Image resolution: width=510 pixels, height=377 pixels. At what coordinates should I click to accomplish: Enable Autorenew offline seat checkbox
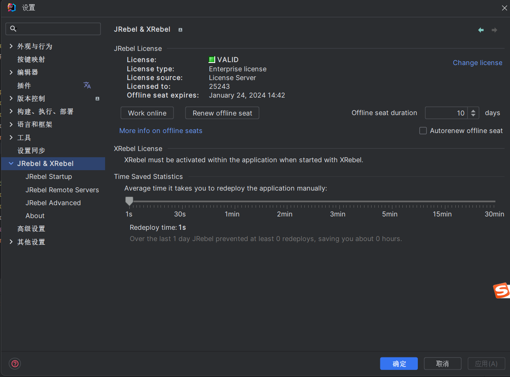coord(423,131)
